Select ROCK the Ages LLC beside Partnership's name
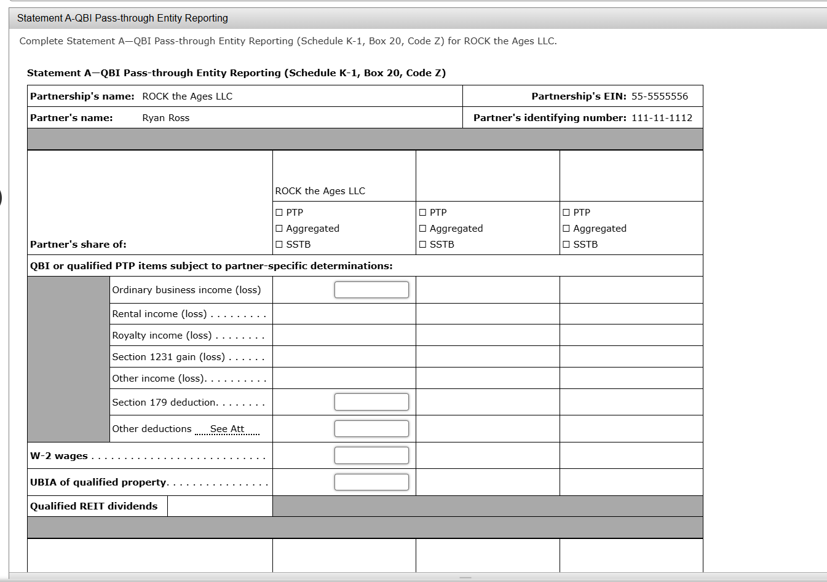Screen dimensions: 827x582 pos(188,96)
